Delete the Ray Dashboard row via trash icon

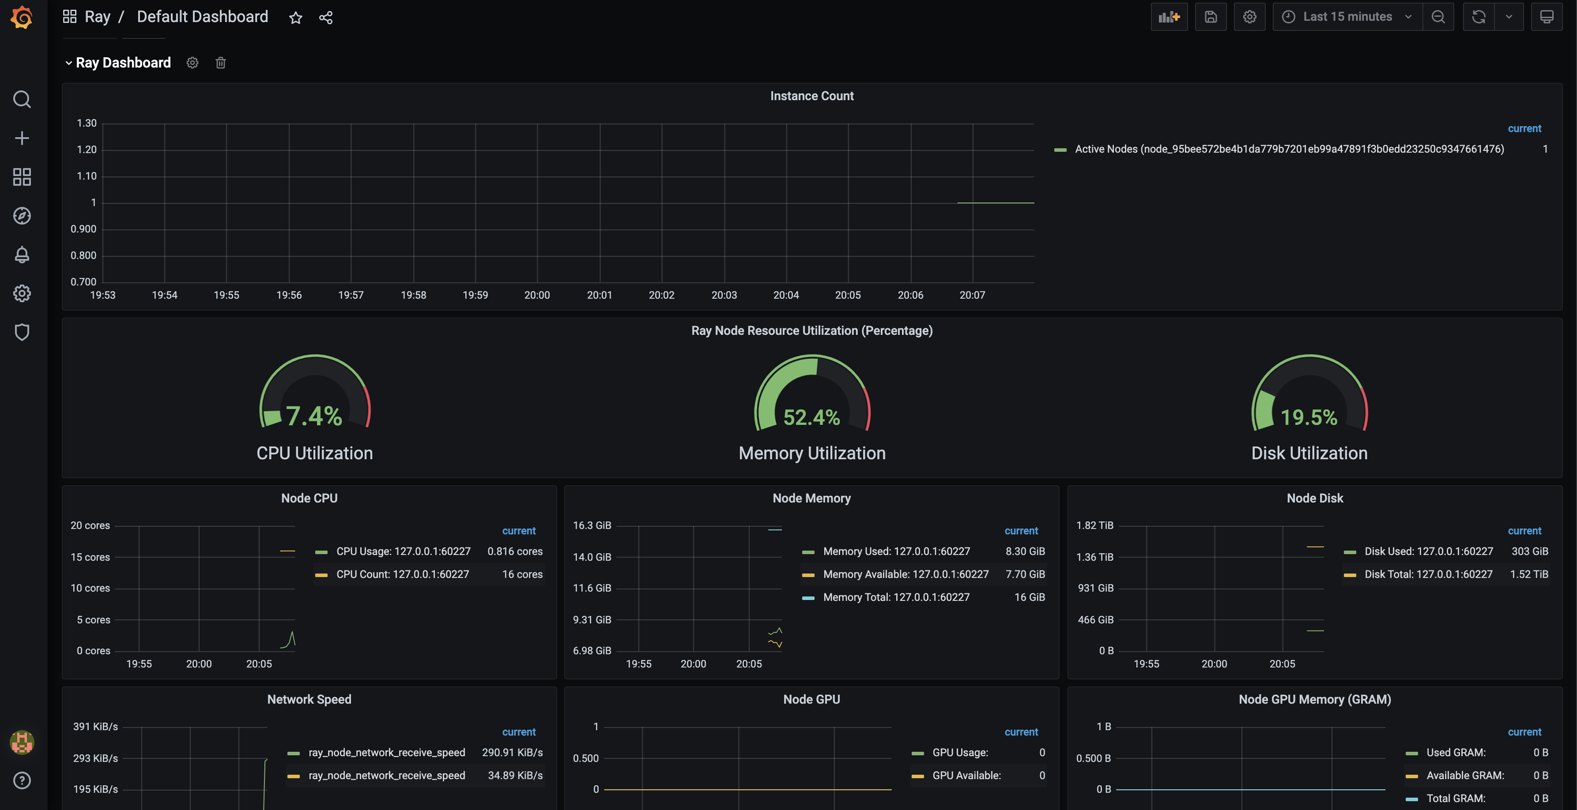221,63
